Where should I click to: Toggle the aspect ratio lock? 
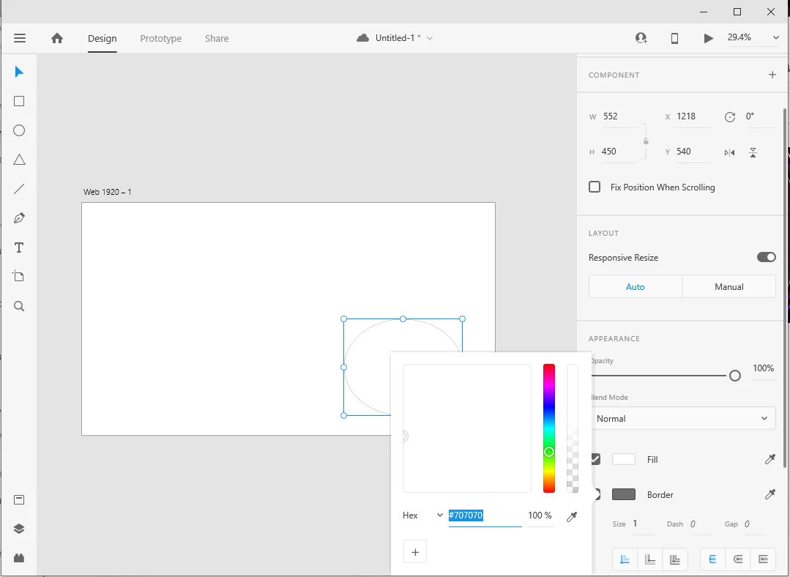click(646, 141)
